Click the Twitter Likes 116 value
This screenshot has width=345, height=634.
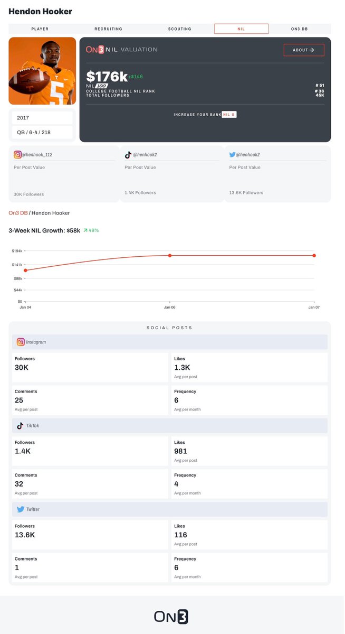point(180,535)
